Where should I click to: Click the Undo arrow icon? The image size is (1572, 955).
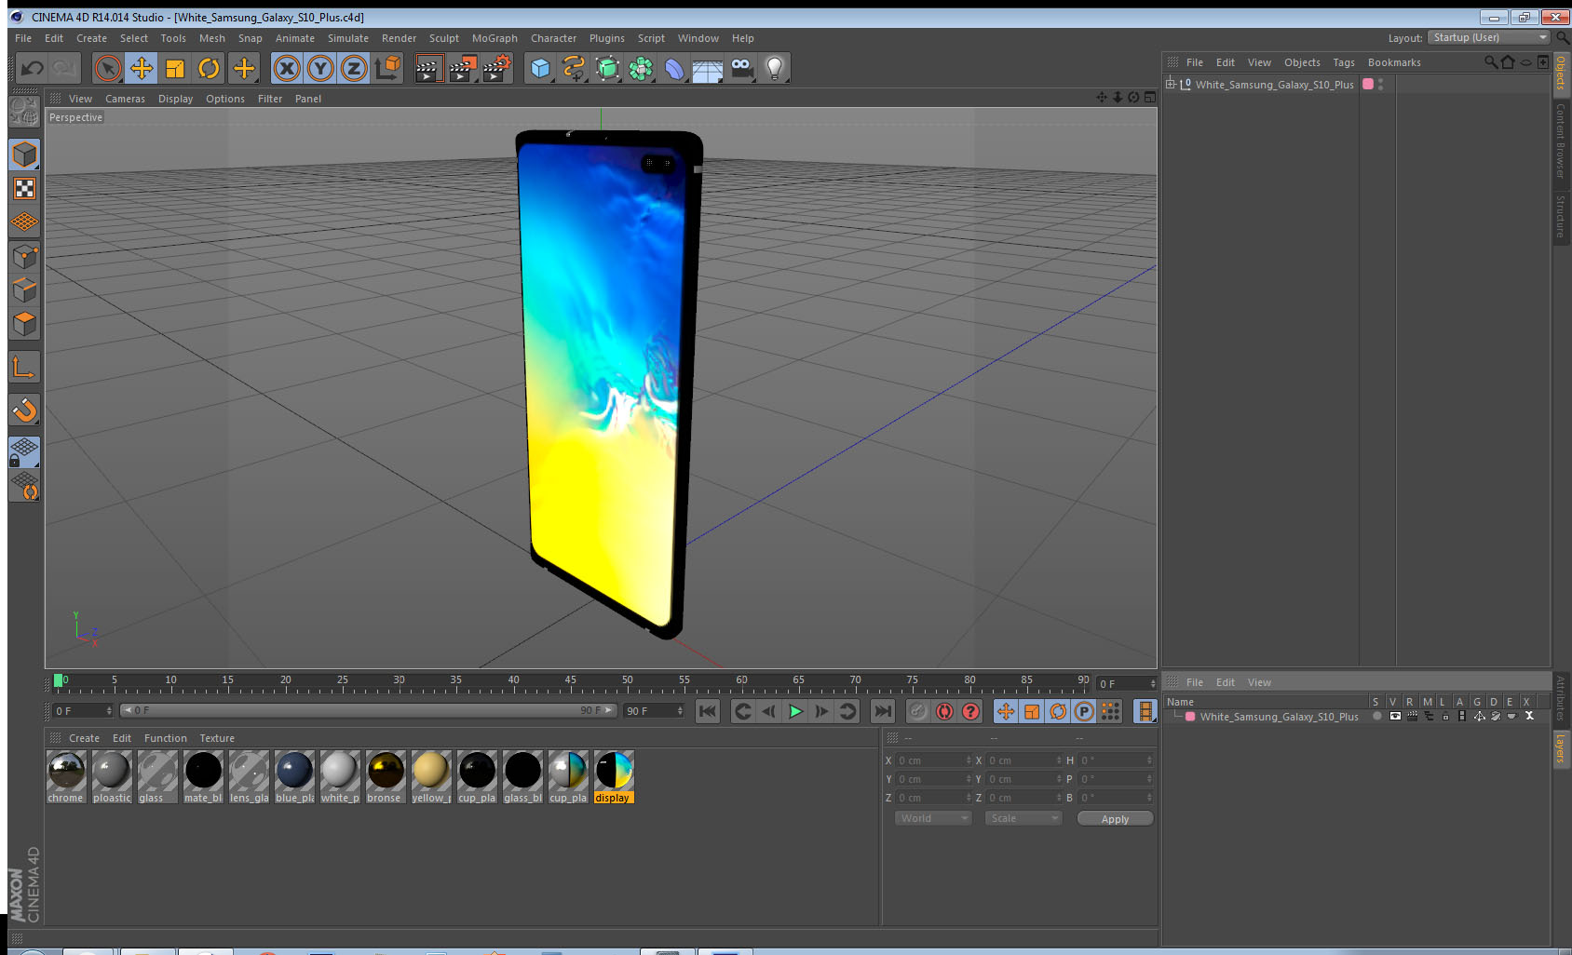[32, 68]
